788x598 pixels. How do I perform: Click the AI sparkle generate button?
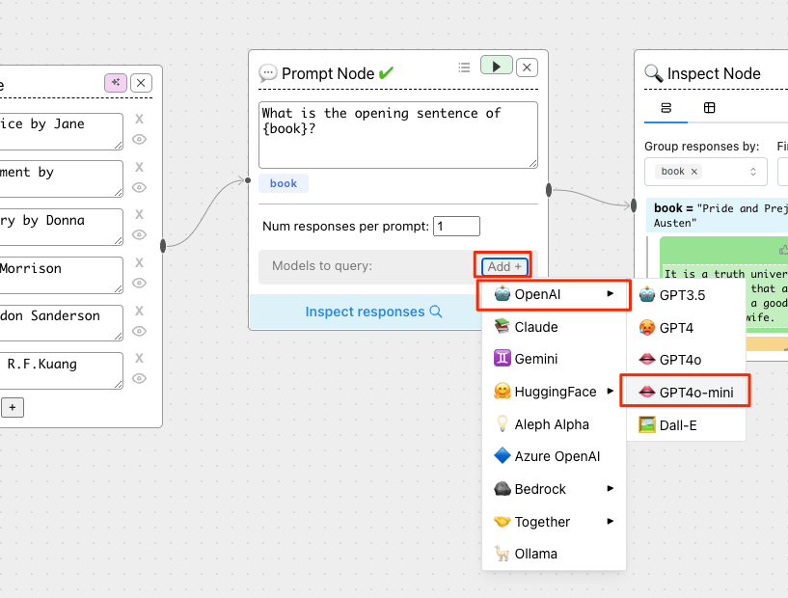tap(116, 82)
